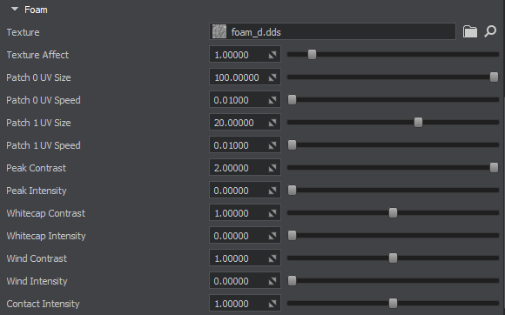Click the Texture Affect slider handle
This screenshot has height=315, width=505.
coord(312,54)
